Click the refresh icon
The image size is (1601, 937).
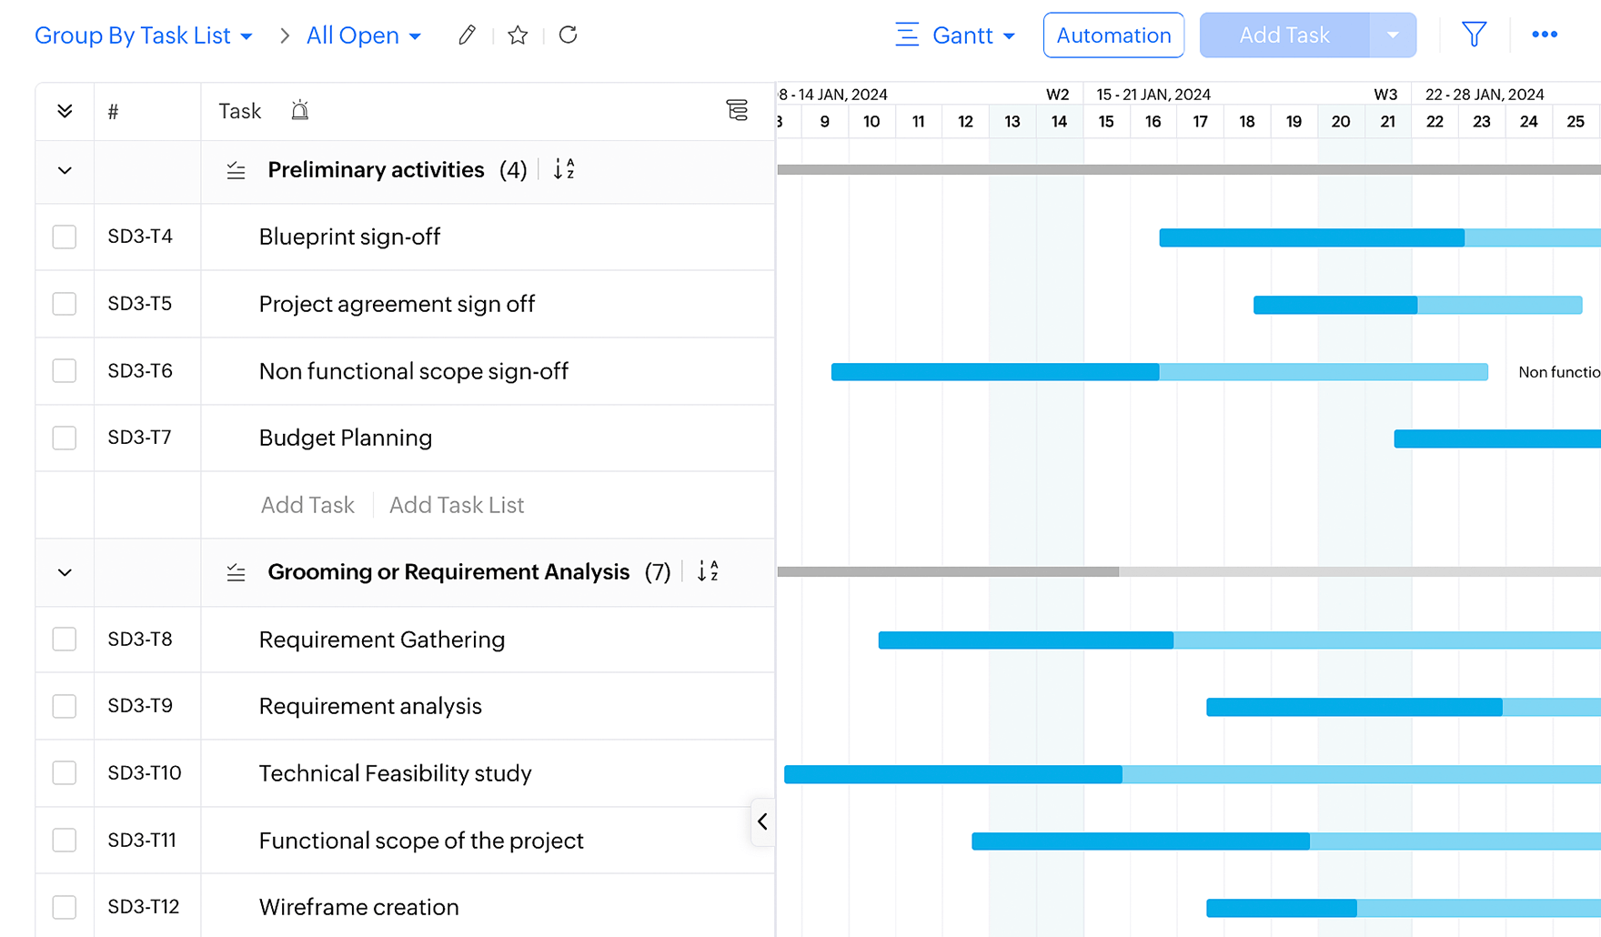pyautogui.click(x=569, y=35)
